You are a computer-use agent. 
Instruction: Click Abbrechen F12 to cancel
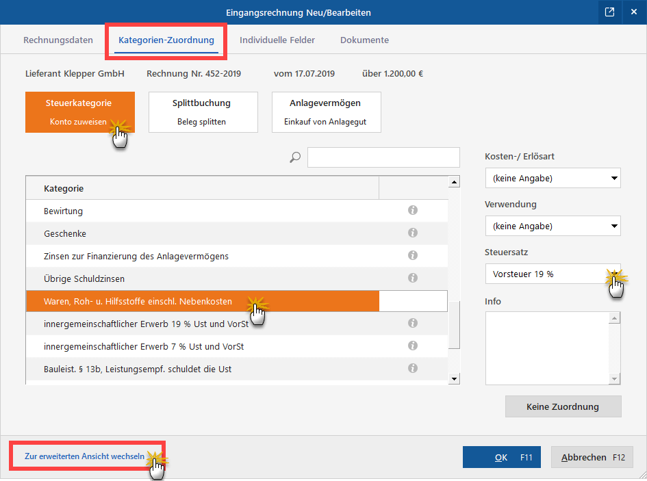[x=592, y=457]
